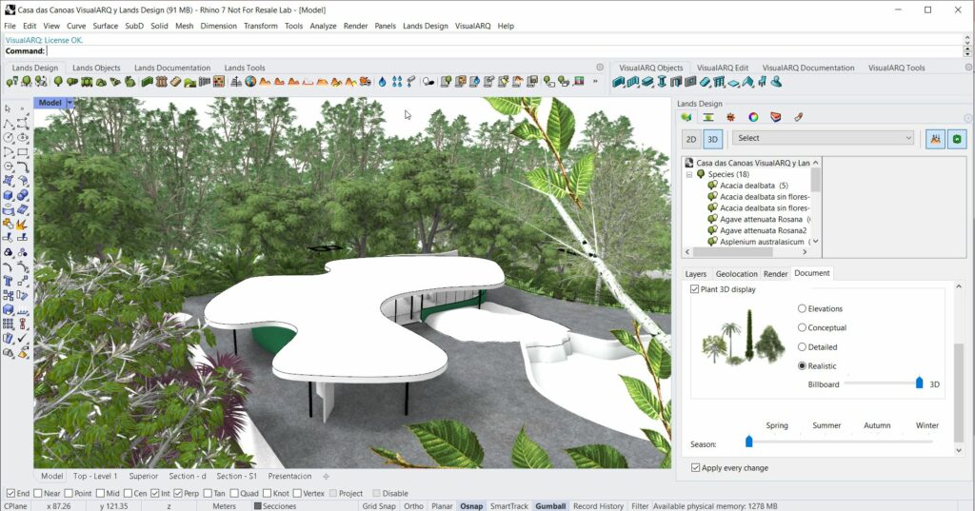Switch to the Lands Objects tab
This screenshot has height=511, width=975.
tap(96, 68)
